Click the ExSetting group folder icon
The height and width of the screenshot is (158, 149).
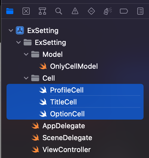pyautogui.click(x=27, y=42)
